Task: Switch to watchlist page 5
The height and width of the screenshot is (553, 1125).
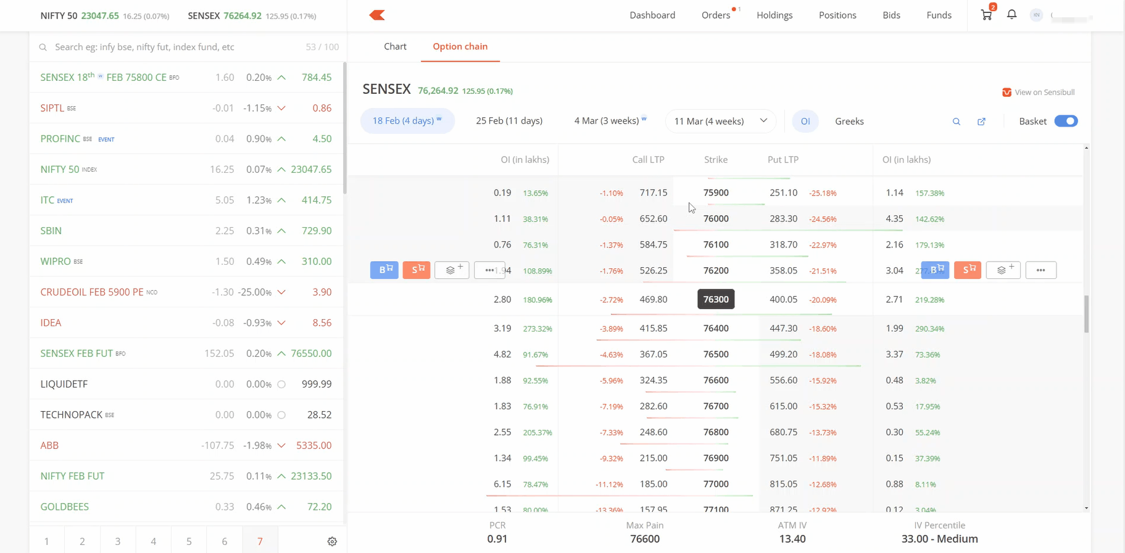Action: 189,541
